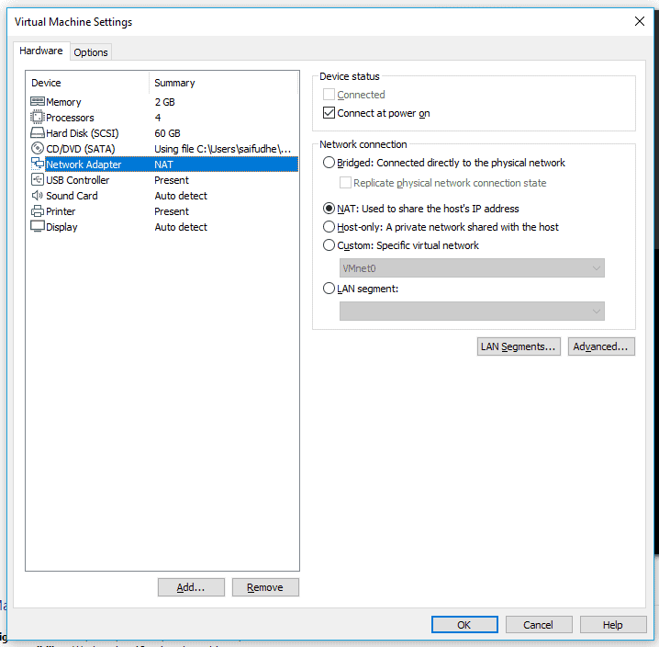Screen dimensions: 659x647
Task: Click the 60 GB disk summary
Action: 167,133
